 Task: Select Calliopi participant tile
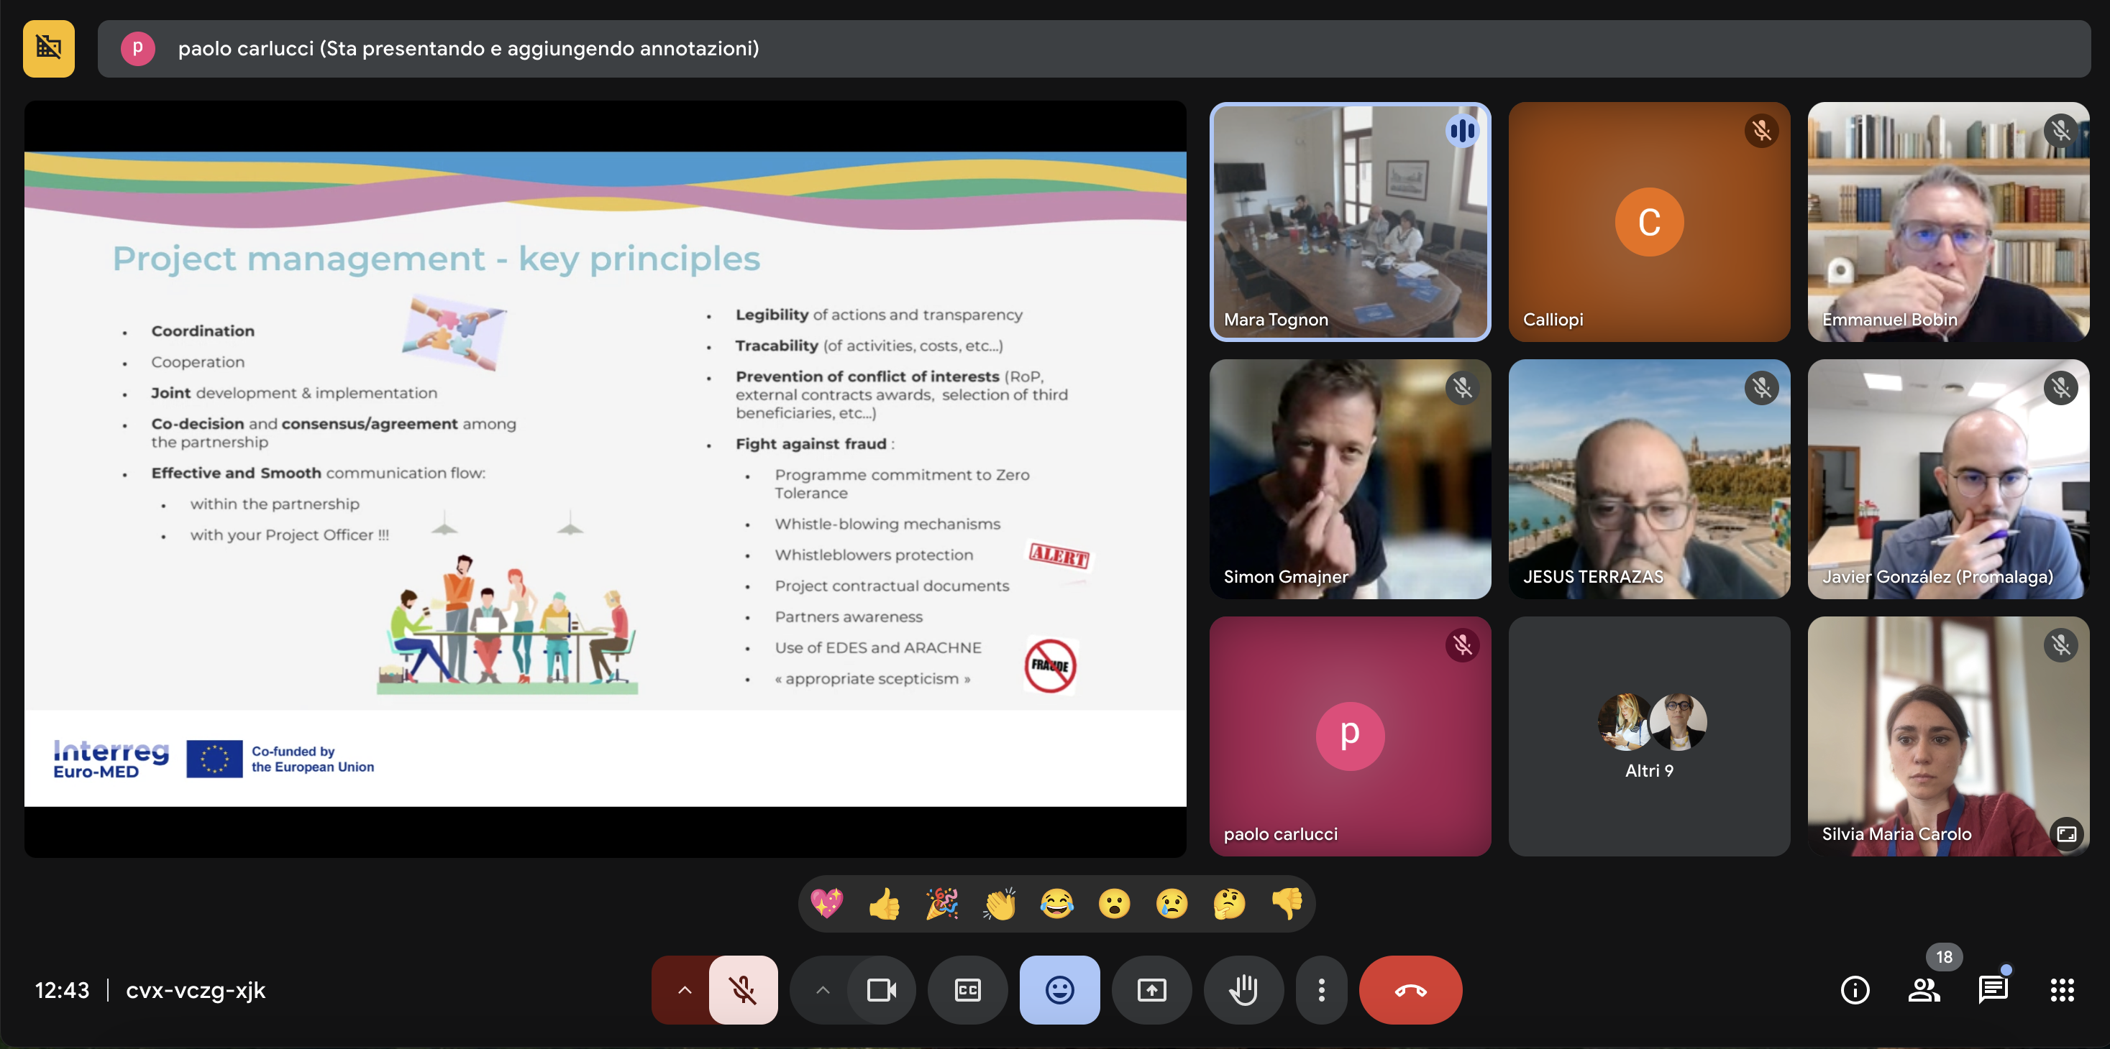tap(1649, 222)
